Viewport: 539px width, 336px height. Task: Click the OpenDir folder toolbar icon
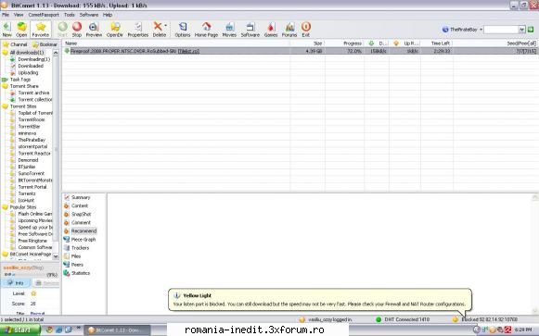(115, 27)
